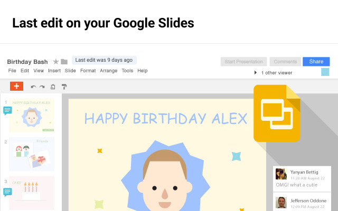Redo the last action
This screenshot has width=338, height=211.
pos(42,87)
